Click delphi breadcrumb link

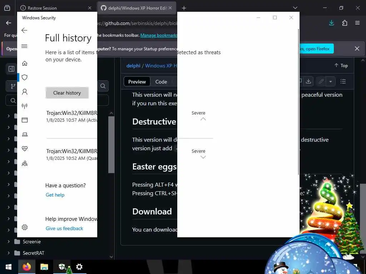click(133, 66)
